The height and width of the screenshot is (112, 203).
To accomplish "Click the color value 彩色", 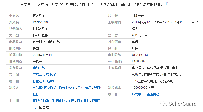I will [135, 48].
